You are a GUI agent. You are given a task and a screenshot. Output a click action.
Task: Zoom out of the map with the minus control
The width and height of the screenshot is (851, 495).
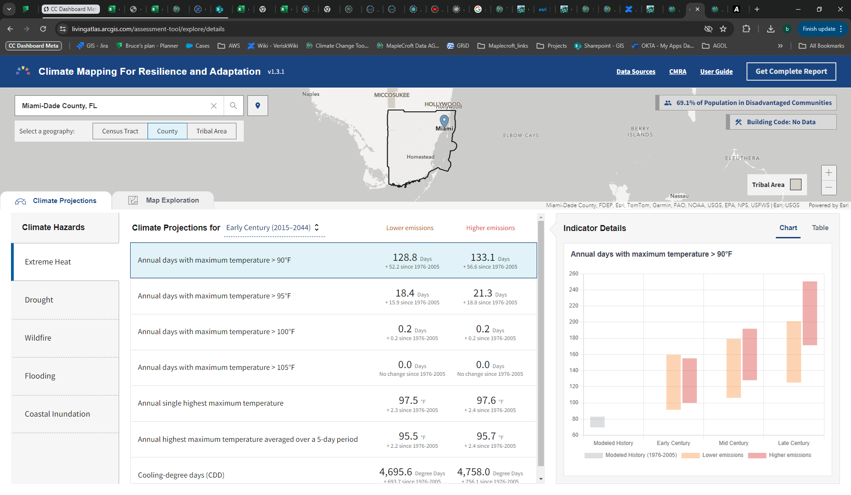[x=829, y=187]
